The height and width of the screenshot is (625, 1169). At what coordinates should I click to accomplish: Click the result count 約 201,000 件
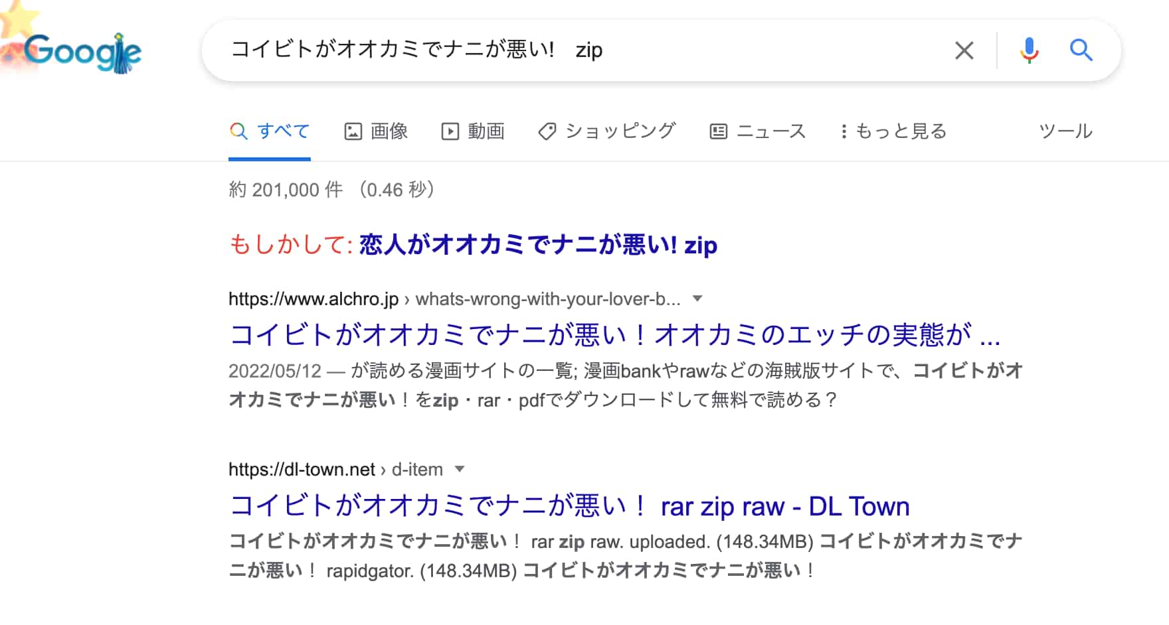[286, 190]
